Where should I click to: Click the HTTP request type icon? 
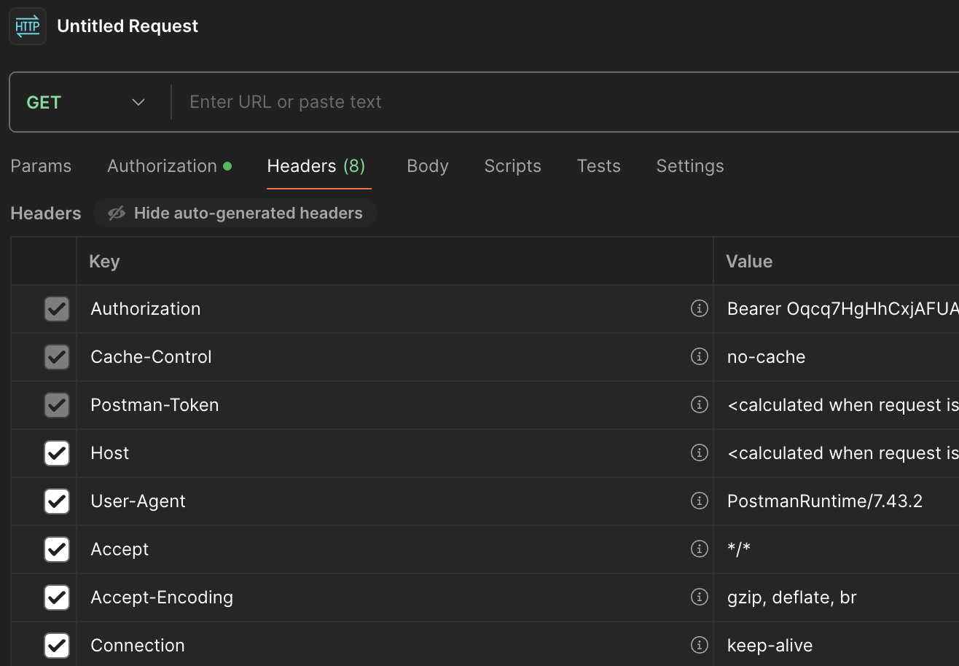click(28, 26)
